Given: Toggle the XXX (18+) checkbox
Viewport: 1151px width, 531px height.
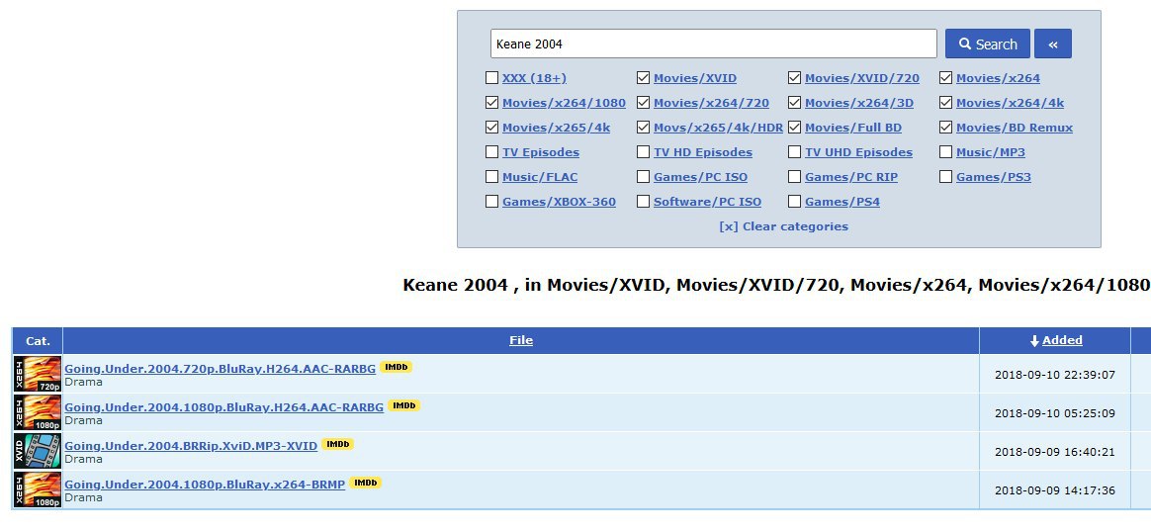Looking at the screenshot, I should tap(491, 78).
